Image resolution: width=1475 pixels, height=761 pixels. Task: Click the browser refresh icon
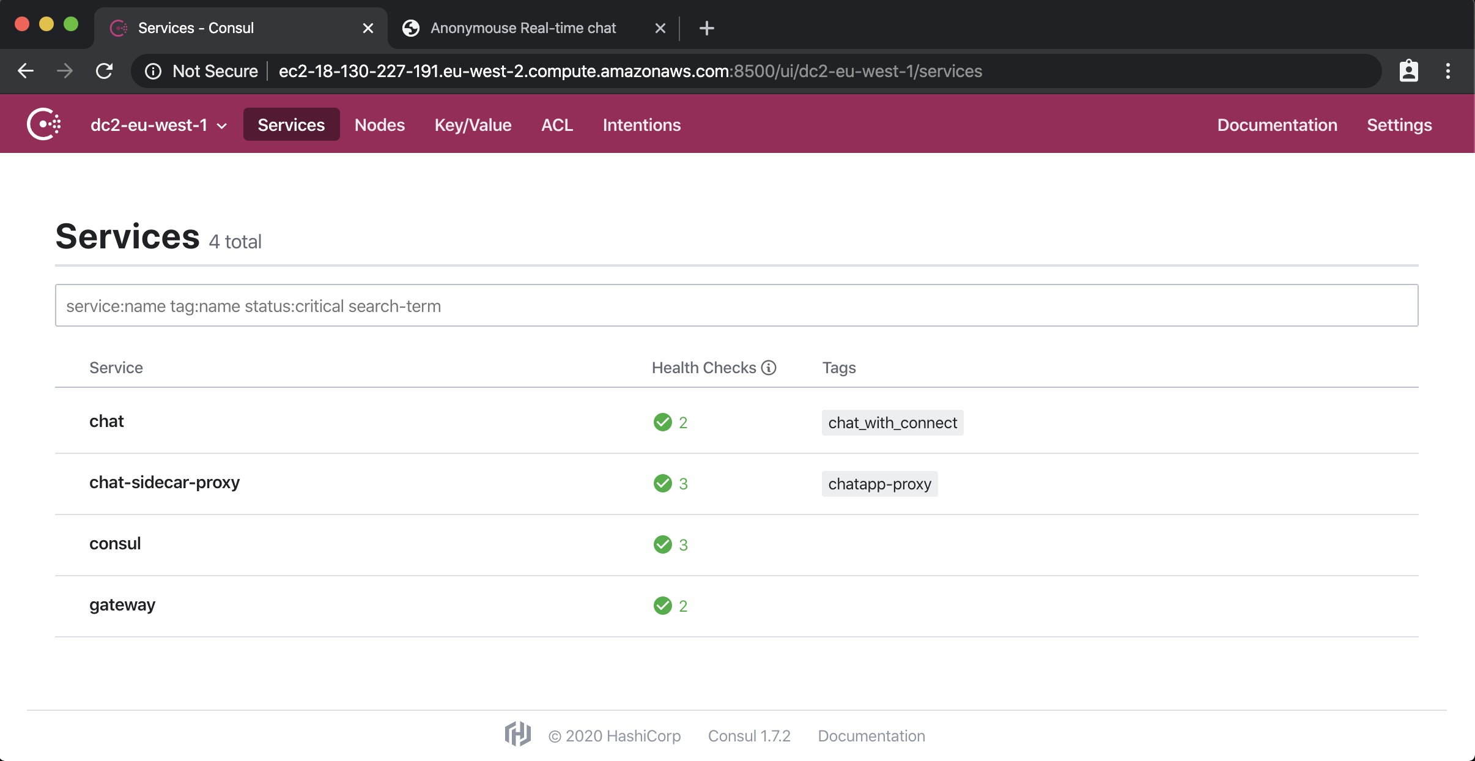point(104,70)
